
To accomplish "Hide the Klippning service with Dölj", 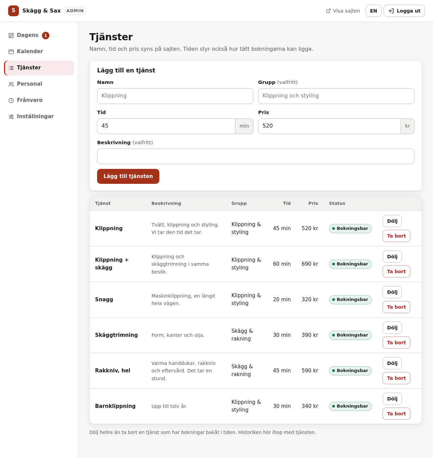I will [392, 221].
